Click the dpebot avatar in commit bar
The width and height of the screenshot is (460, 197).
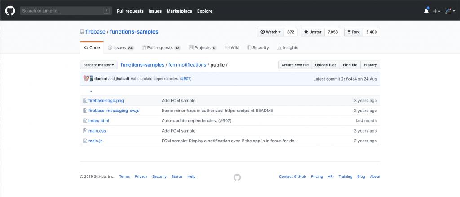coord(86,79)
